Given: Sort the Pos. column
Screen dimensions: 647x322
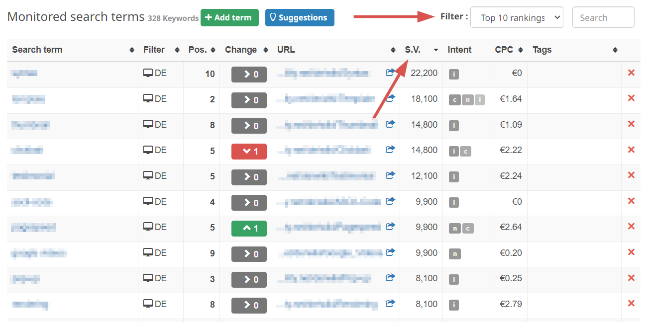Looking at the screenshot, I should [x=213, y=50].
